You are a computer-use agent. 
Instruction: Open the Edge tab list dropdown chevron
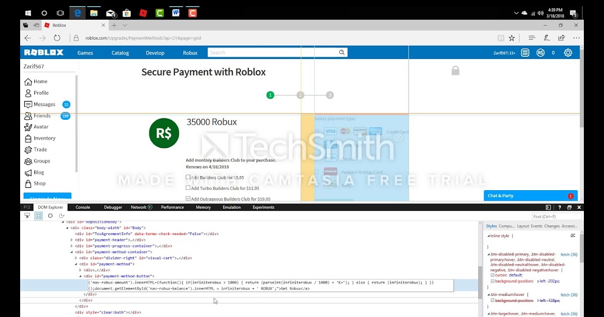coord(125,25)
